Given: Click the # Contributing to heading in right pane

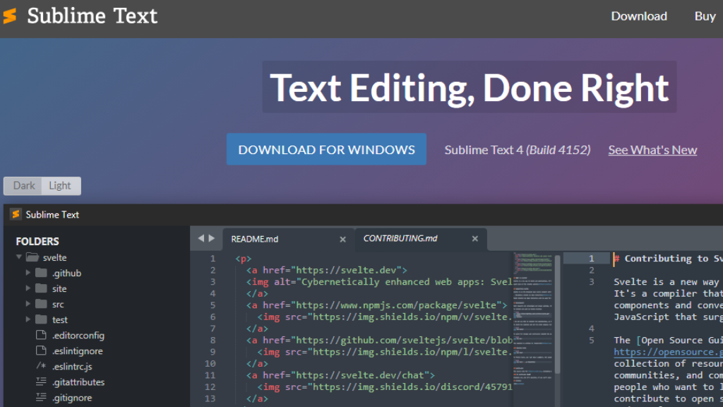Looking at the screenshot, I should coord(667,259).
